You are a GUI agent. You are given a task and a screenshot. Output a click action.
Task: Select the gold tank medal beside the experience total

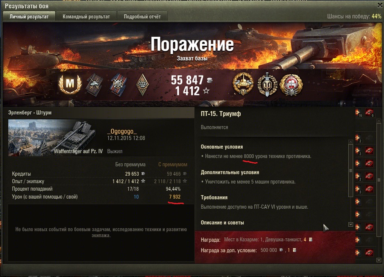(x=243, y=84)
